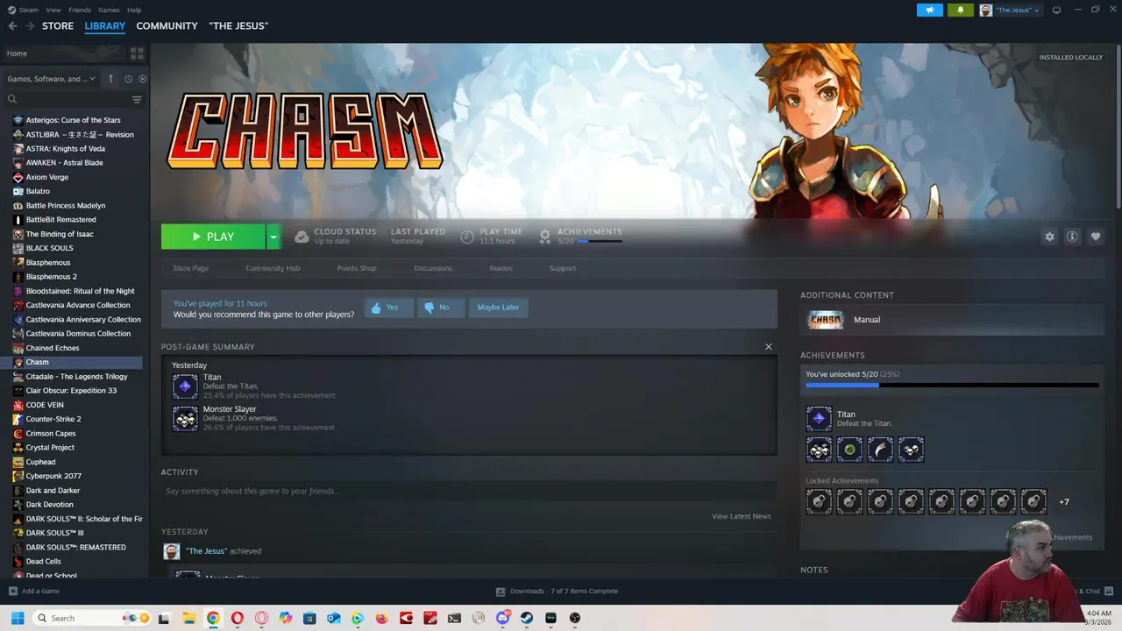Click the green PLAY button
1122x631 pixels.
click(213, 237)
